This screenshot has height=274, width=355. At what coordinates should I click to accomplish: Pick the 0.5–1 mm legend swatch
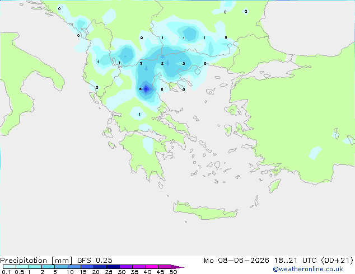click(22, 267)
